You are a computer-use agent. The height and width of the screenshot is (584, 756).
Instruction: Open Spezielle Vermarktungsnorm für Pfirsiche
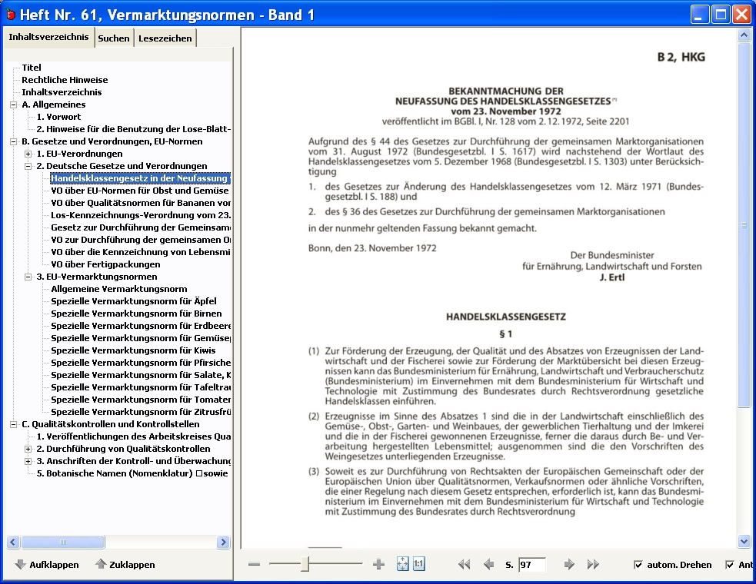click(x=141, y=363)
